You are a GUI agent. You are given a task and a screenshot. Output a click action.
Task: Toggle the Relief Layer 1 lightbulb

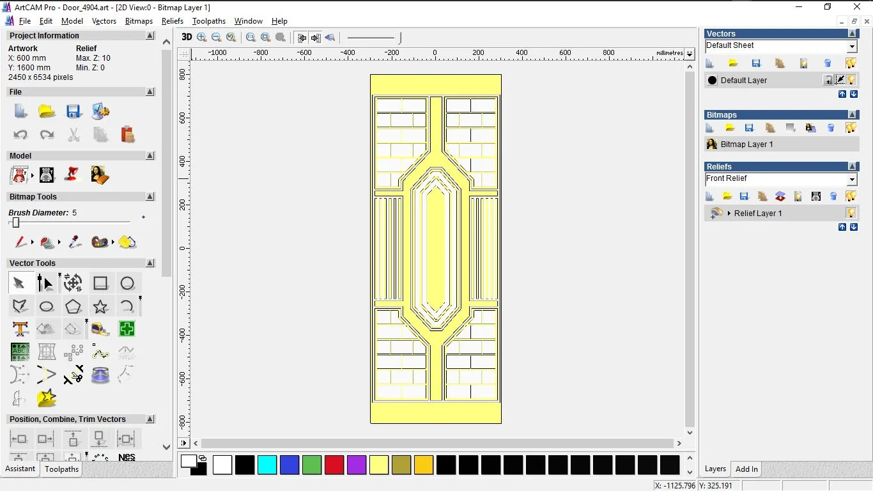click(851, 213)
